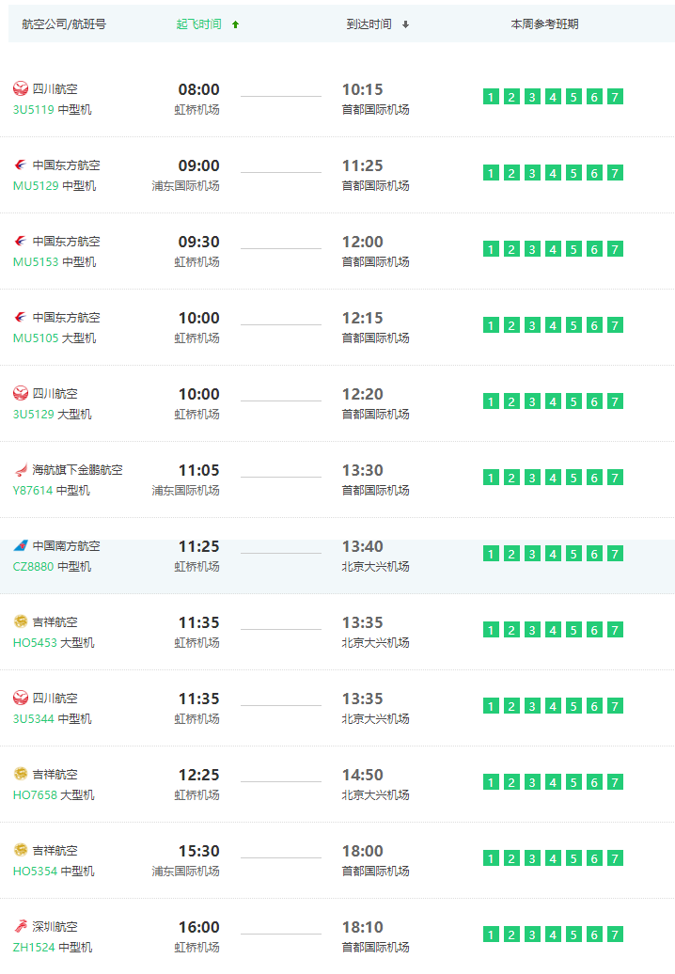675x974 pixels.
Task: Click Sichuan Airlines logo on flight 3U5344
Action: 21,699
